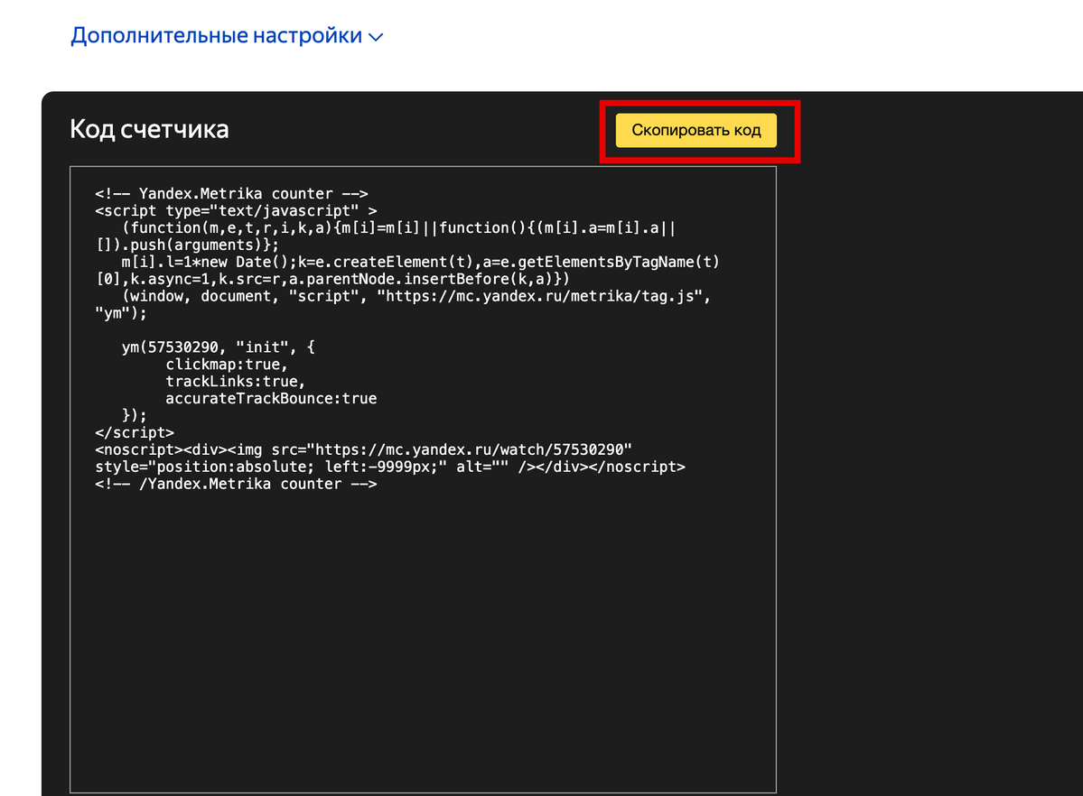
Task: Click the clickmap:true line
Action: click(x=227, y=365)
